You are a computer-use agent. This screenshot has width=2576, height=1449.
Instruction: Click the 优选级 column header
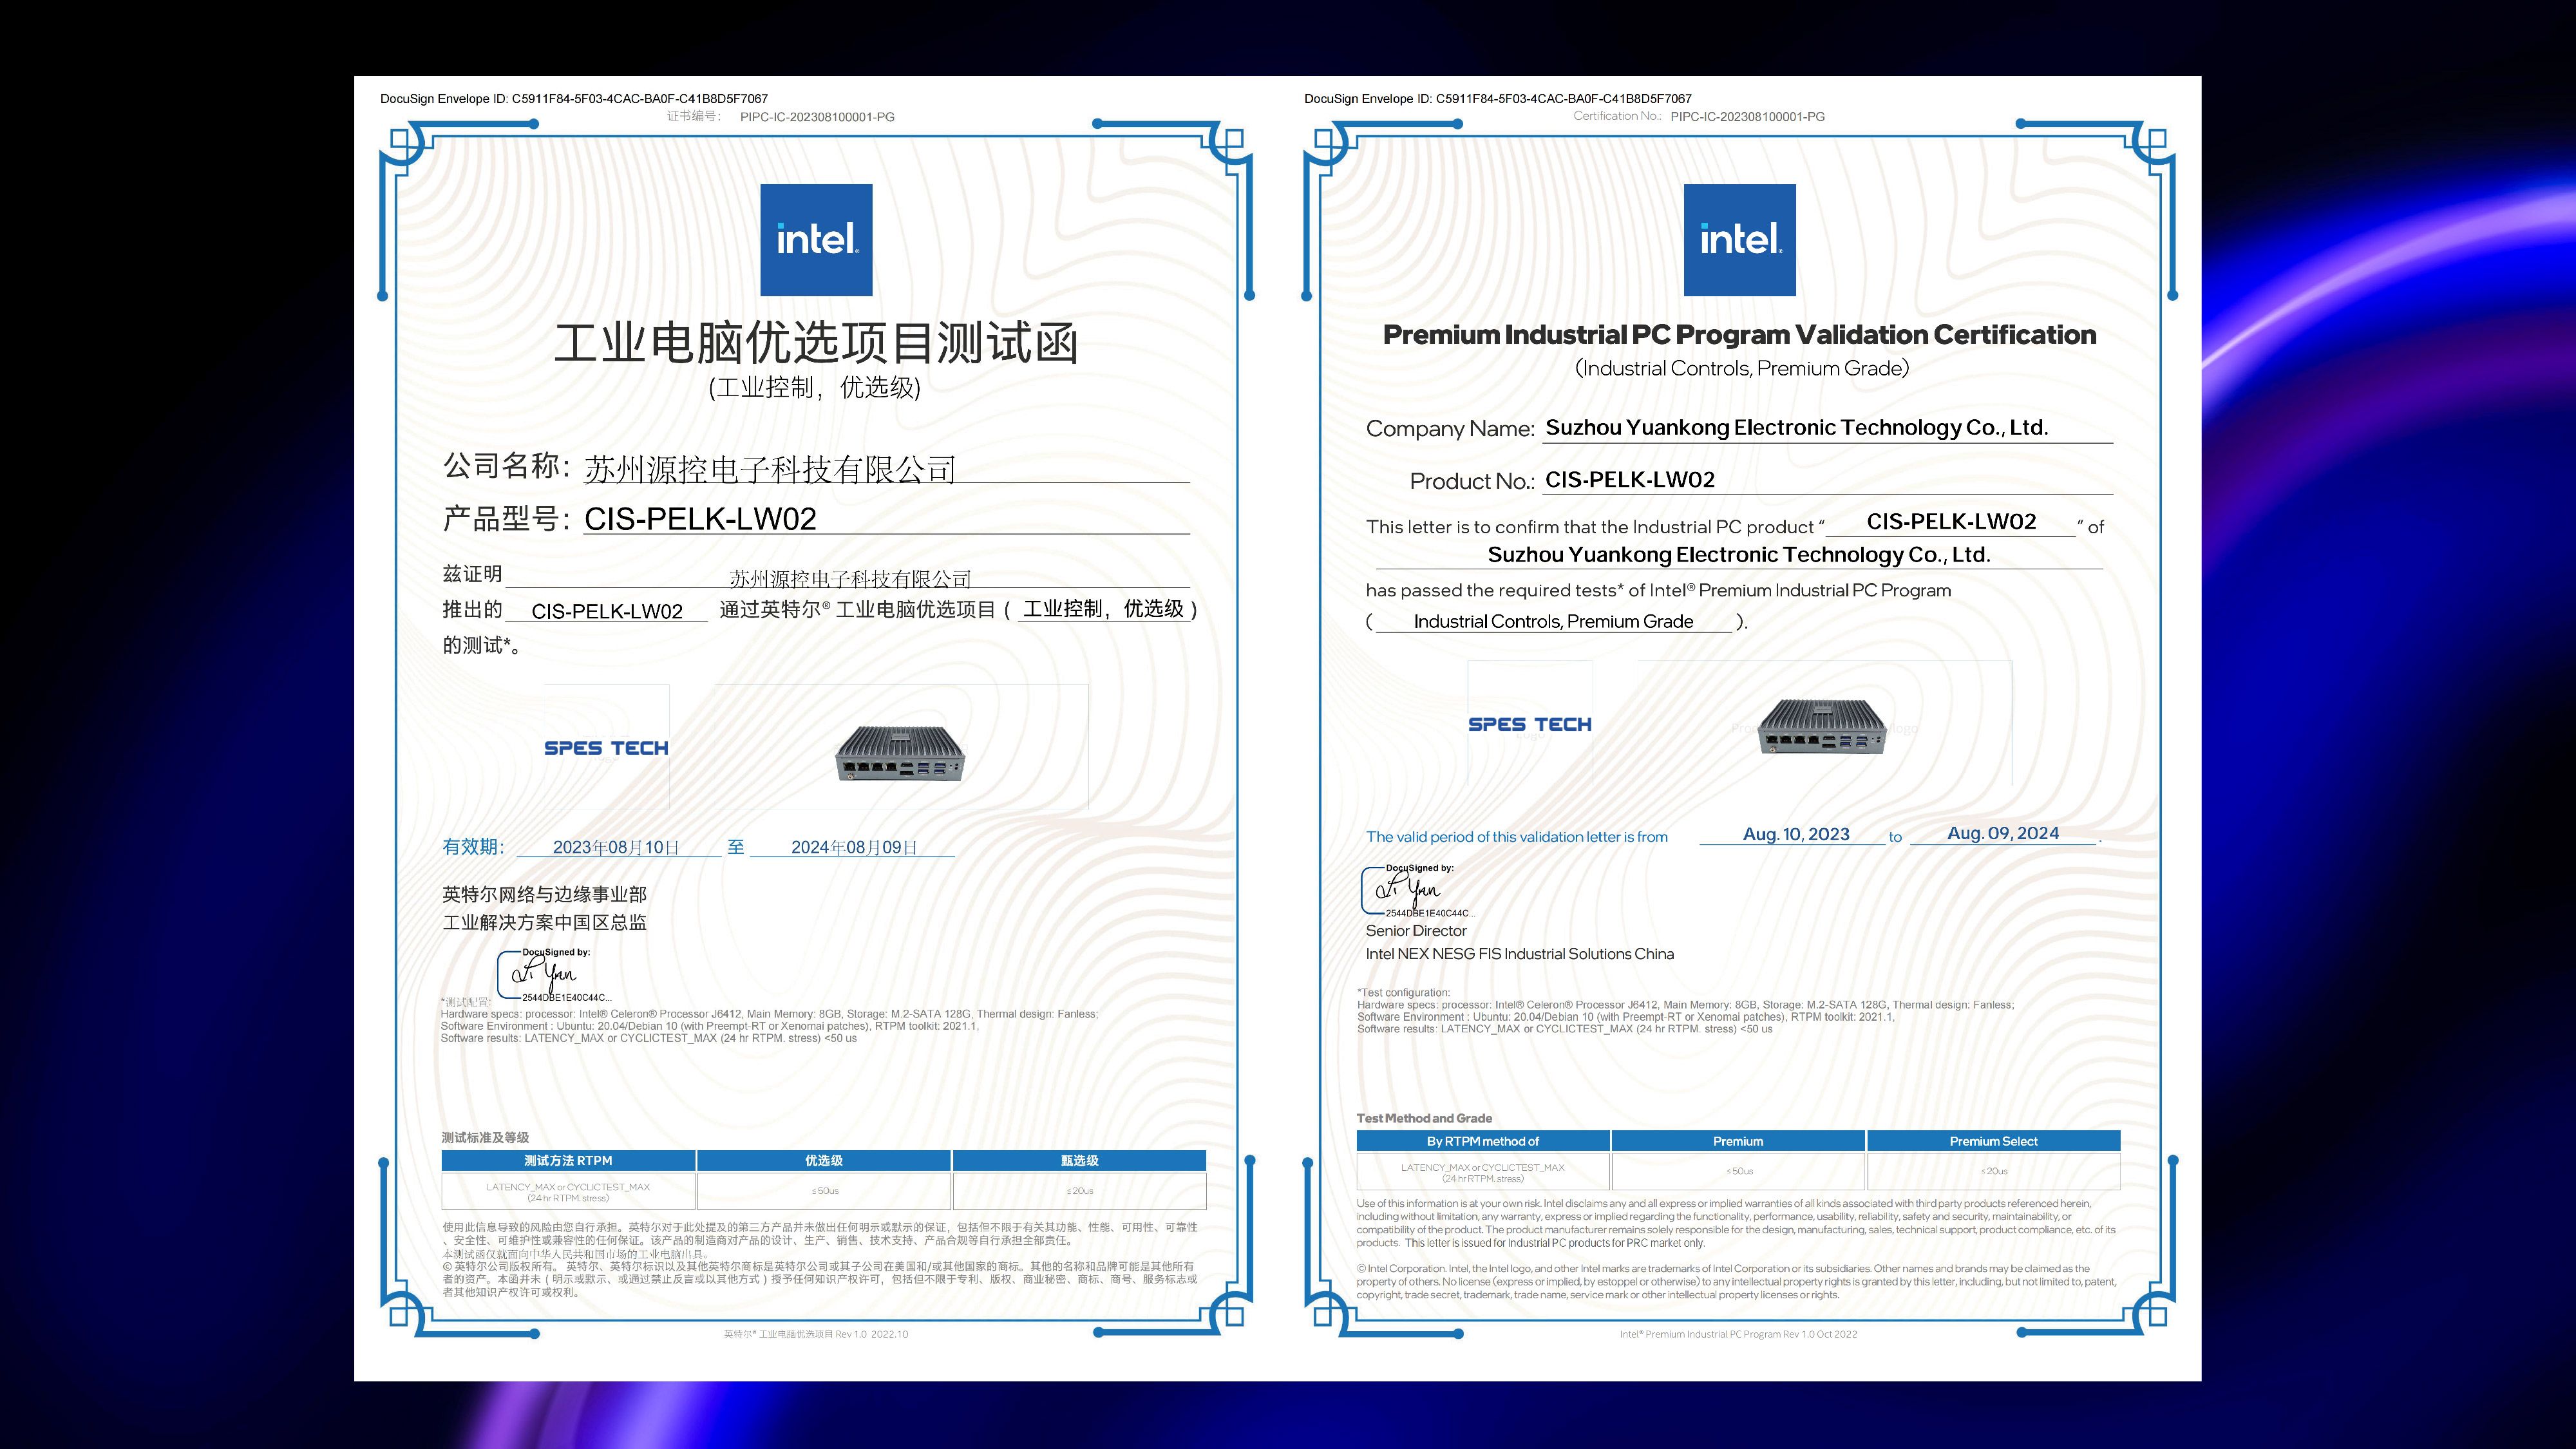pyautogui.click(x=824, y=1161)
